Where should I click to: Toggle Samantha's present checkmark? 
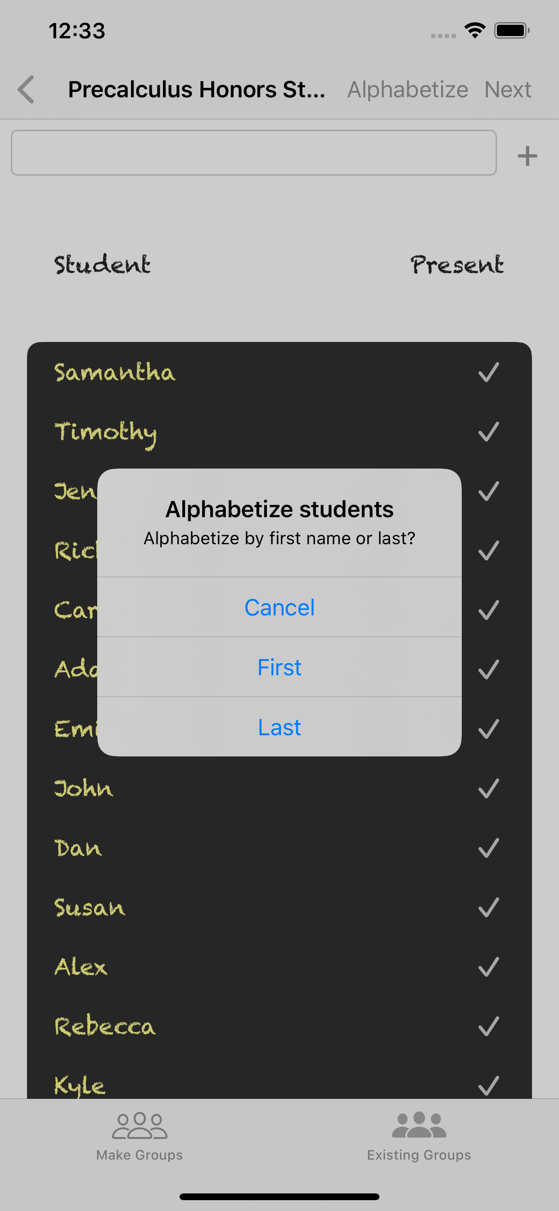coord(488,372)
